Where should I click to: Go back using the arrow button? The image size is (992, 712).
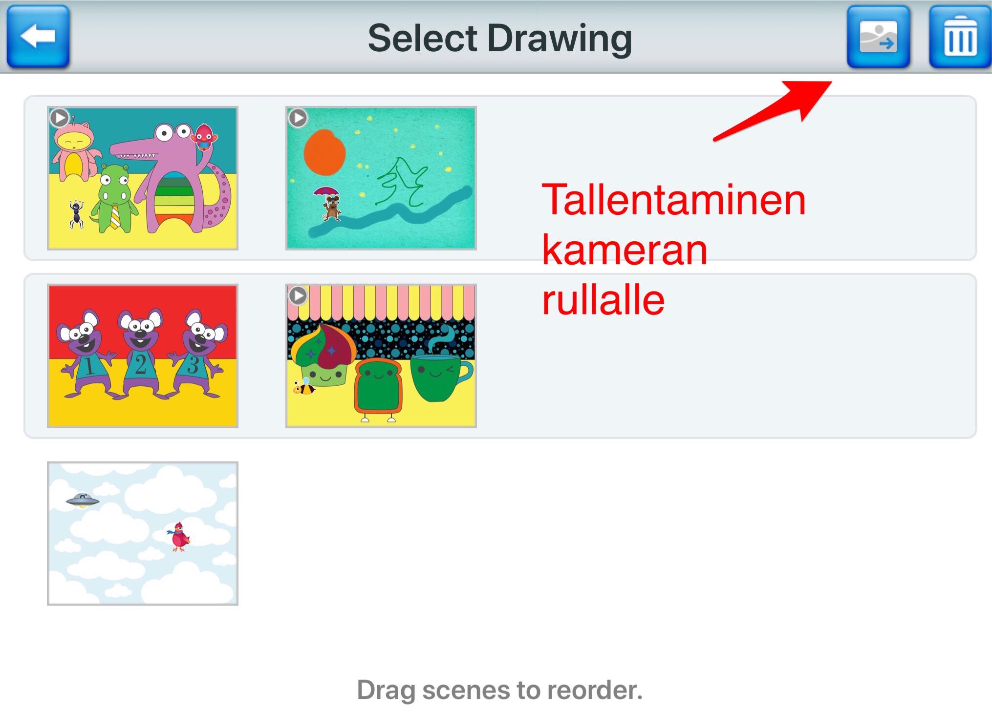click(x=38, y=37)
